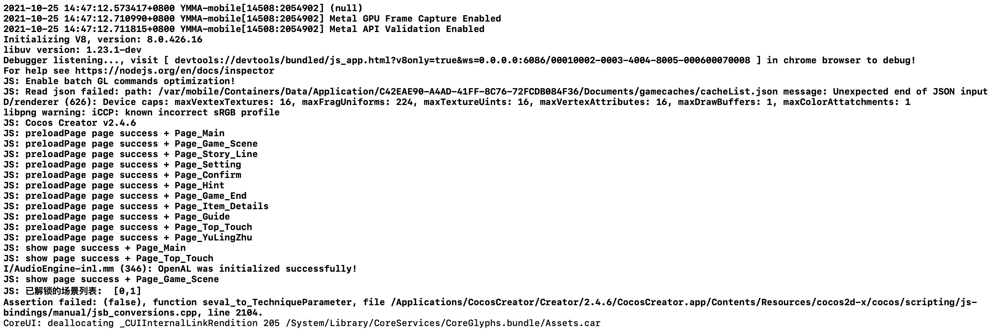Click the libuv version 1.23.1-dev line
The image size is (989, 335).
click(x=72, y=50)
